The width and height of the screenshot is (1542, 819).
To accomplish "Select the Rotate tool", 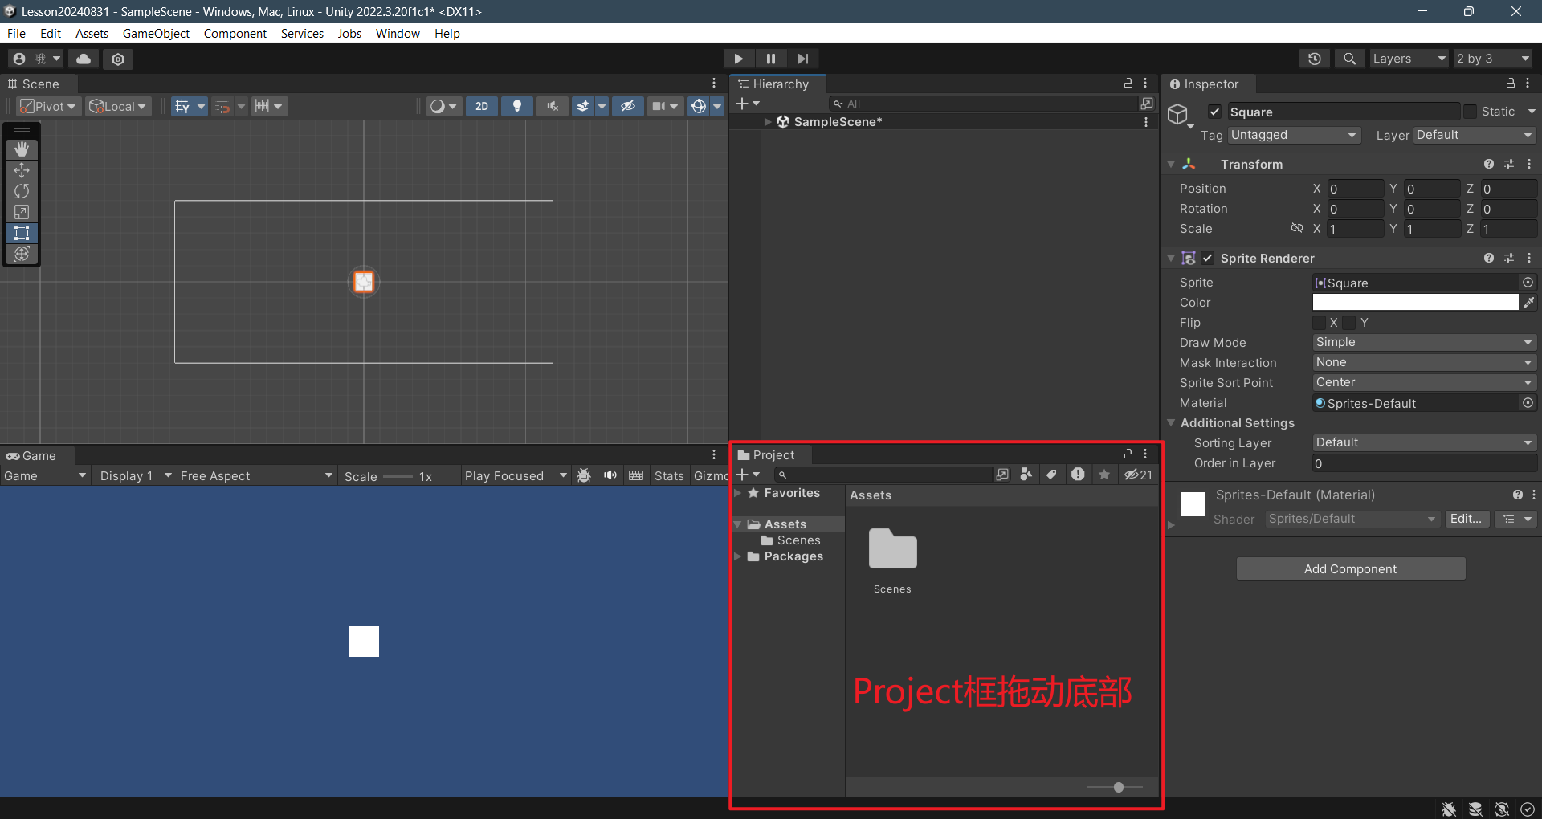I will [22, 191].
